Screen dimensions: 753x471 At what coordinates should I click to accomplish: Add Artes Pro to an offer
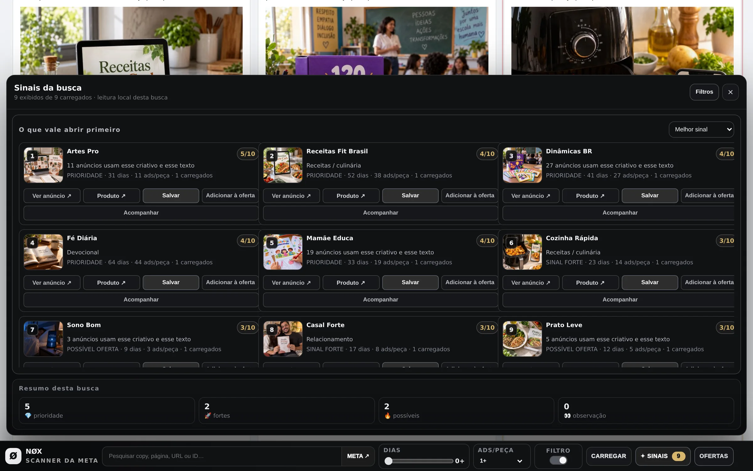[x=230, y=196]
